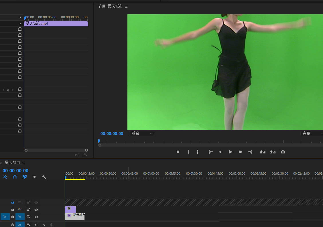Hide the V2 track output eye
Viewport: 323px width, 227px height.
coord(36,210)
